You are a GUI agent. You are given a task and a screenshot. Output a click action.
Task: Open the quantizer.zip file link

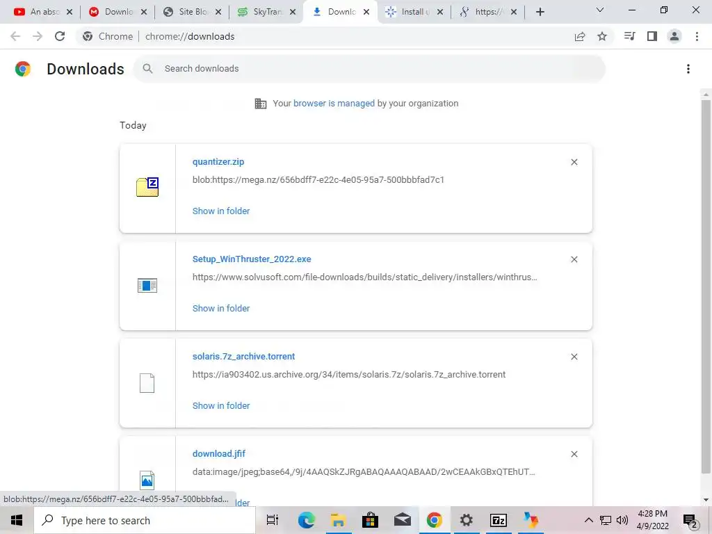click(x=218, y=161)
